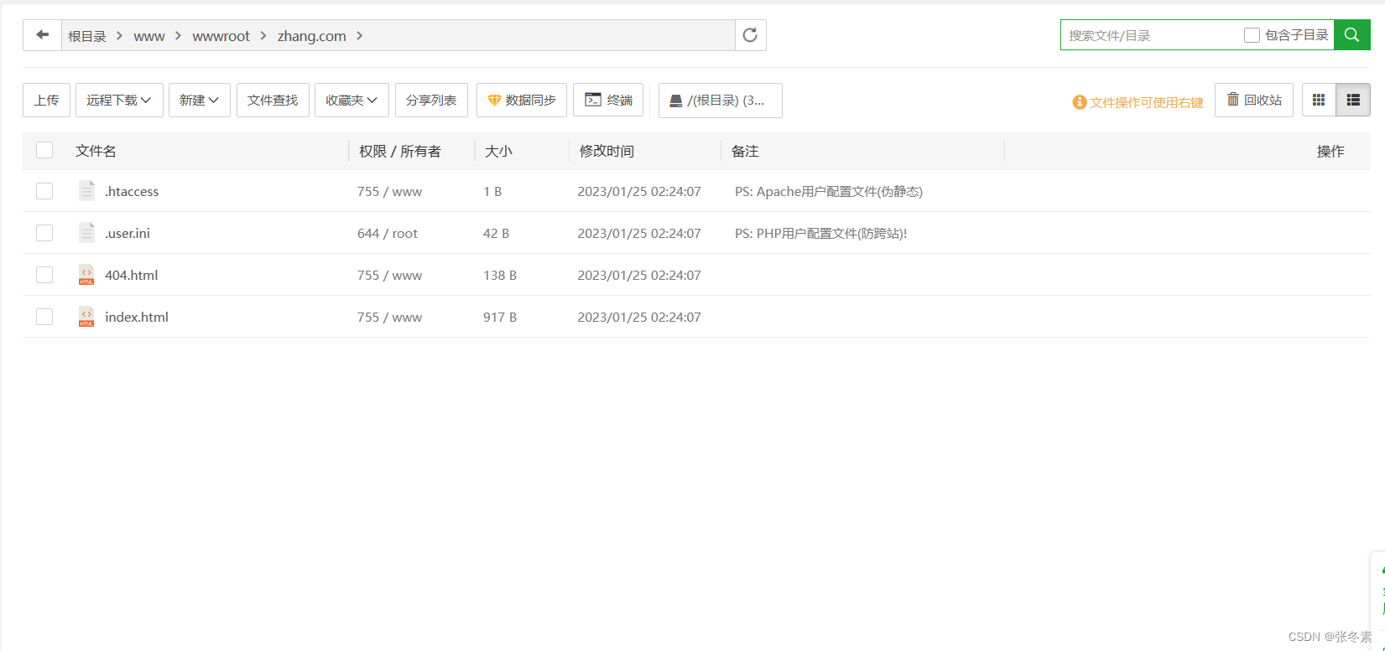Screen dimensions: 1385x651
Task: Click 644 / root permission cell
Action: [388, 233]
